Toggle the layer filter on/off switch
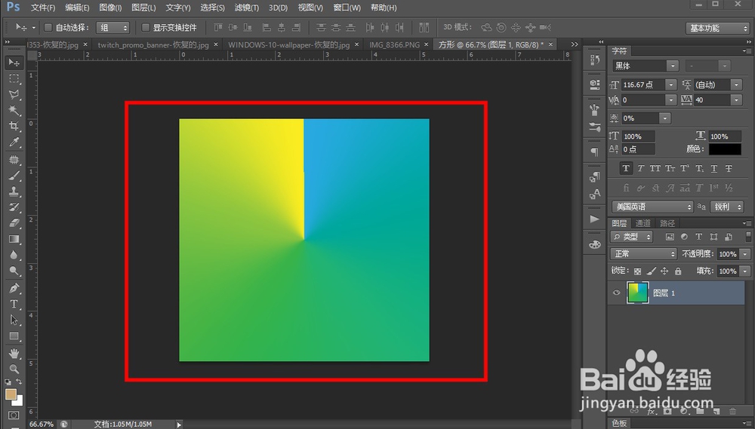The height and width of the screenshot is (429, 755). (x=747, y=236)
